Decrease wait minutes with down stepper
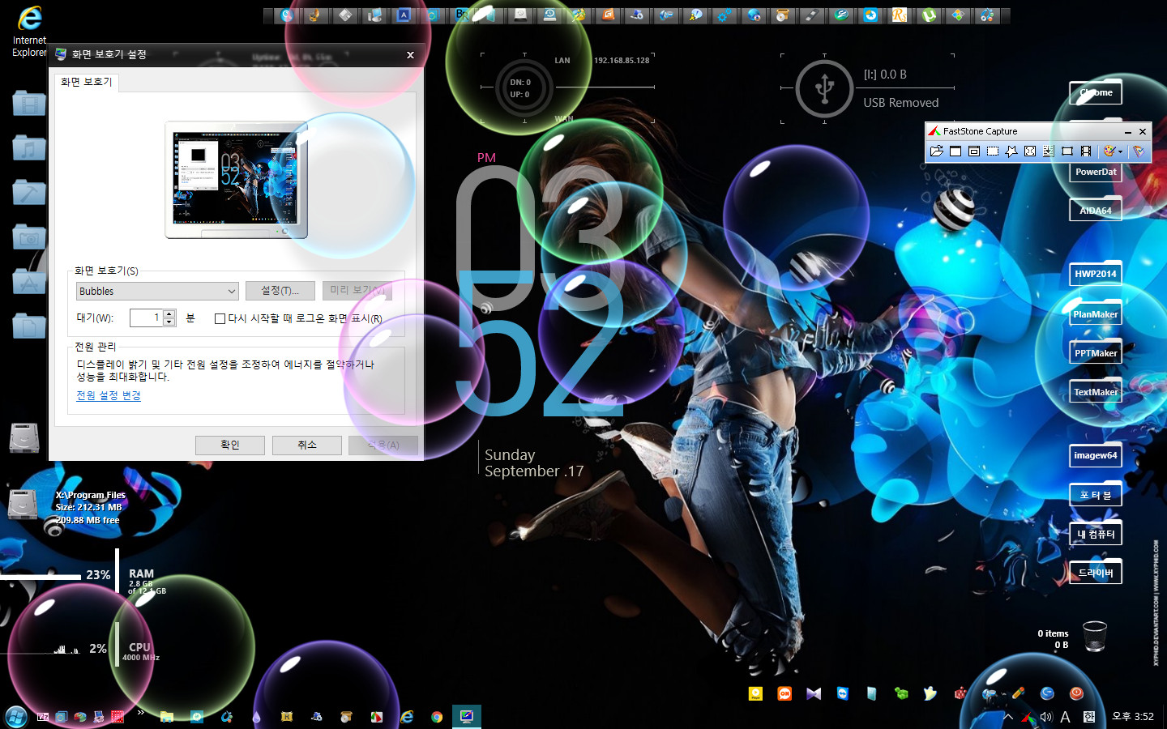This screenshot has height=729, width=1167. click(x=169, y=322)
